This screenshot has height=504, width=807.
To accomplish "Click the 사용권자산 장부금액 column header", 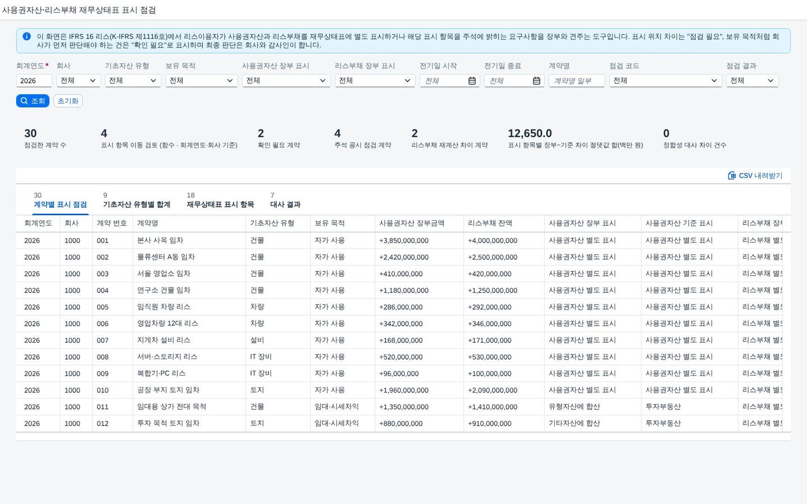I will 419,223.
